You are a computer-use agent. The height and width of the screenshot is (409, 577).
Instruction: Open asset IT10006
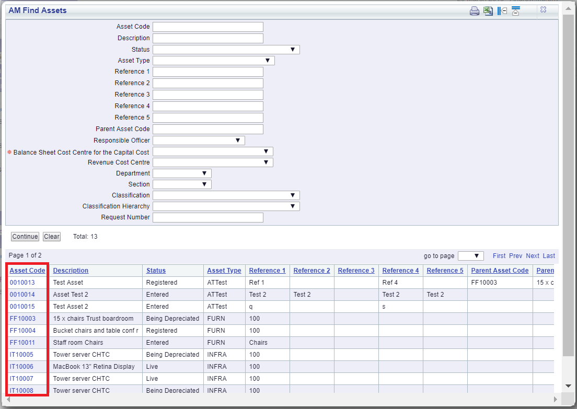coord(21,367)
